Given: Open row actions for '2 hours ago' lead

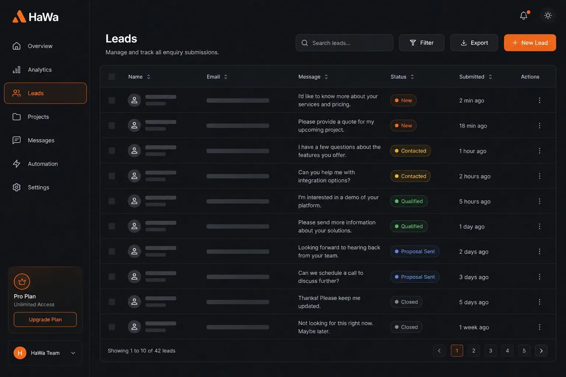Looking at the screenshot, I should pyautogui.click(x=539, y=176).
